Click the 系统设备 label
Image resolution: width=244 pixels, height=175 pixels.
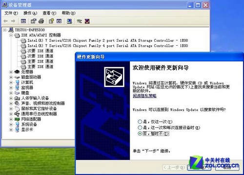[x=29, y=124]
